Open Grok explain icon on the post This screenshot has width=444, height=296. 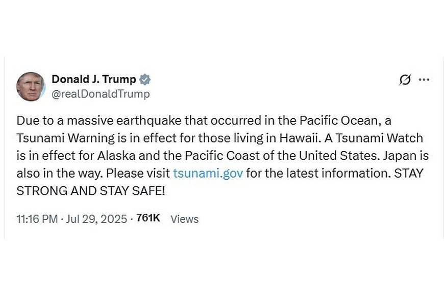point(405,80)
